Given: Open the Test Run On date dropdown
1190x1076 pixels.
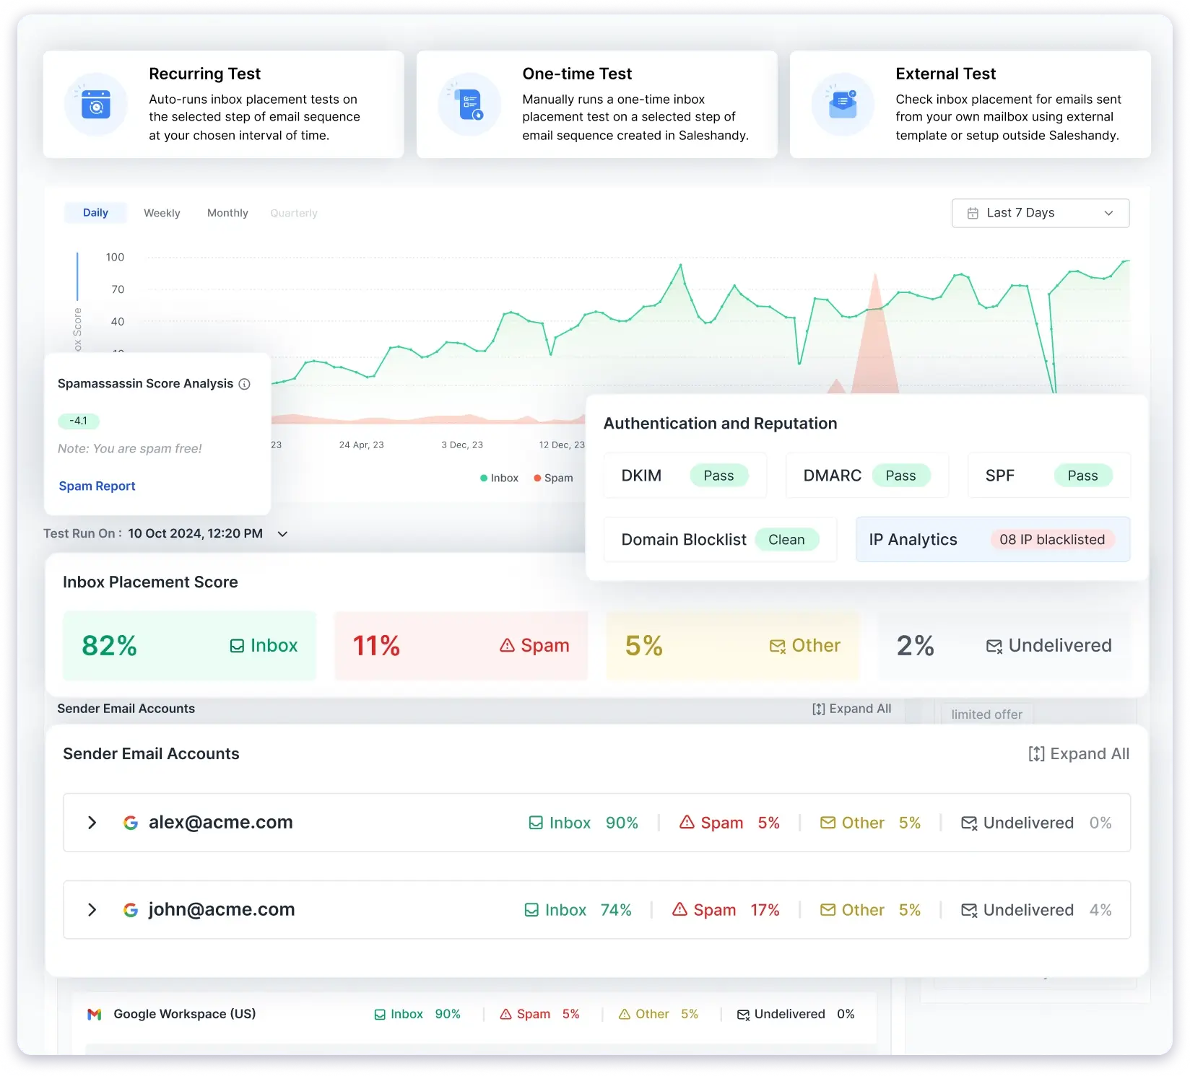Looking at the screenshot, I should [x=283, y=534].
